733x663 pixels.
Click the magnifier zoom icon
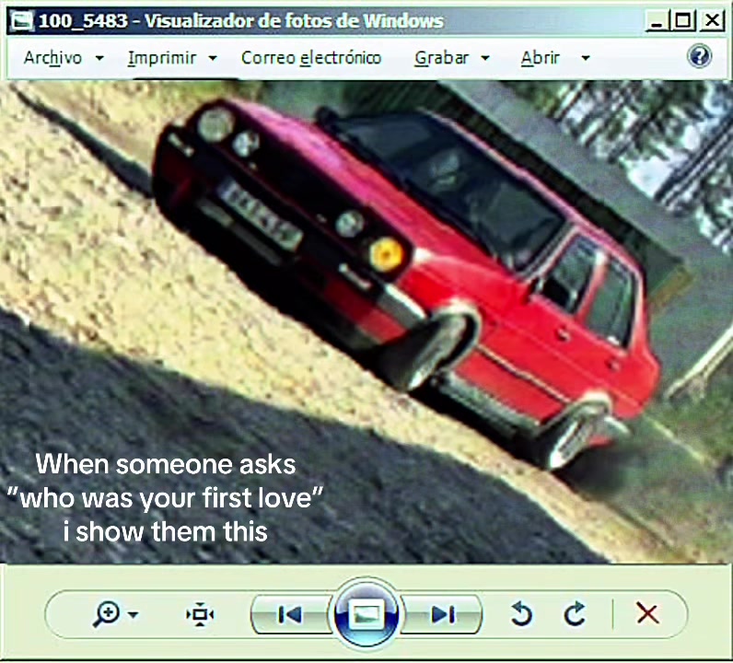[106, 614]
